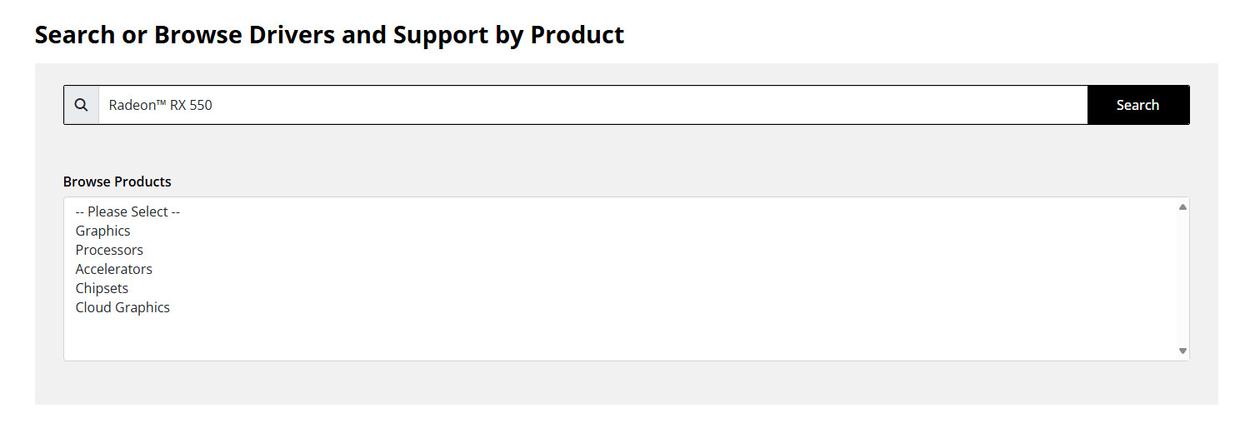
Task: Choose Graphics from Browse Products list
Action: coord(103,231)
